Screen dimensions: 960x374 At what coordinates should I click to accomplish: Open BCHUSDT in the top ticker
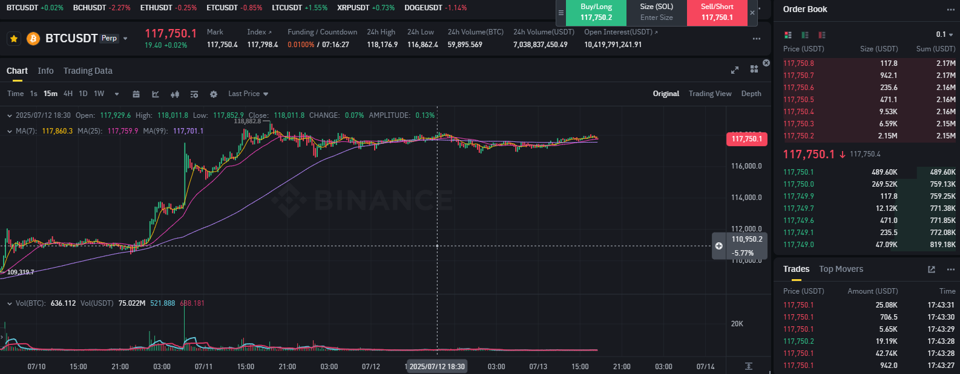coord(102,8)
